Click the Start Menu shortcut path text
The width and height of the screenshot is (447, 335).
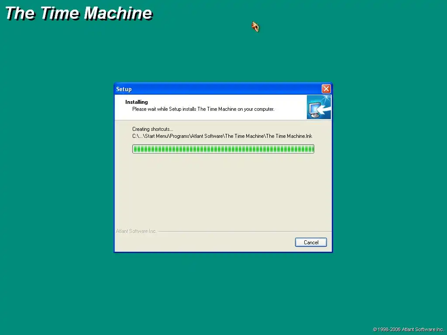point(222,136)
